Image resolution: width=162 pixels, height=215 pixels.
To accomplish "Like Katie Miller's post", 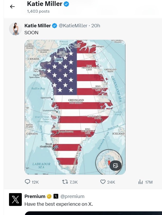I will coord(103,182).
